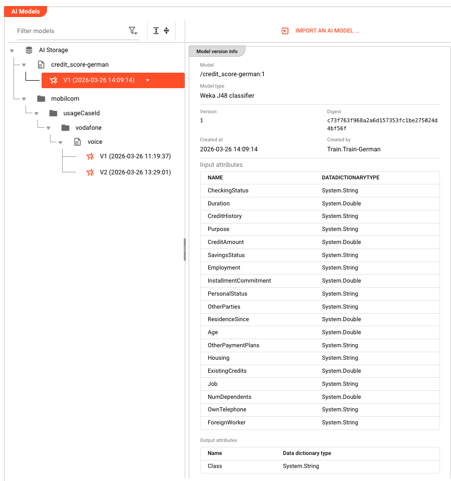Click the AI Models header tab

coord(25,11)
